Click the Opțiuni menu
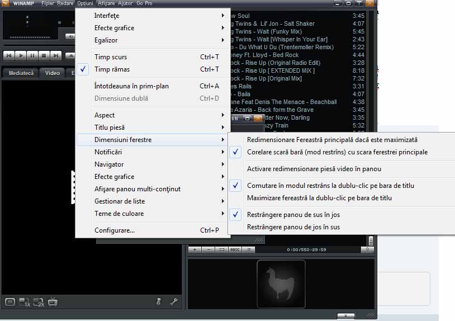 pyautogui.click(x=85, y=3)
